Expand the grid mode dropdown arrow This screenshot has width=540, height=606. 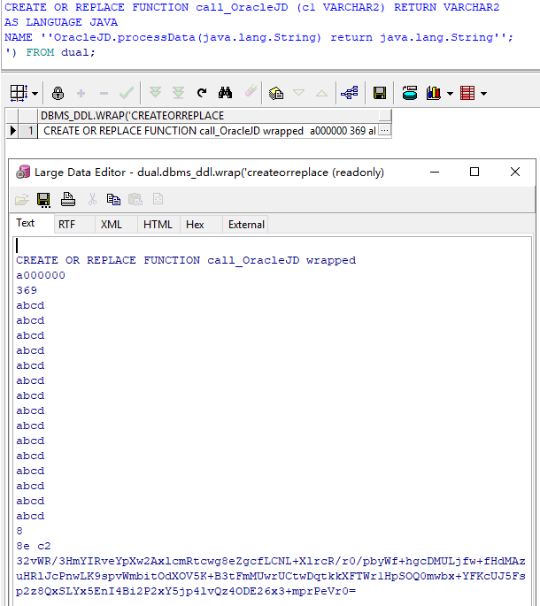tap(35, 94)
